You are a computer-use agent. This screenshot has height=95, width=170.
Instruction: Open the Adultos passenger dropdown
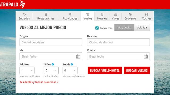pyautogui.click(x=27, y=70)
